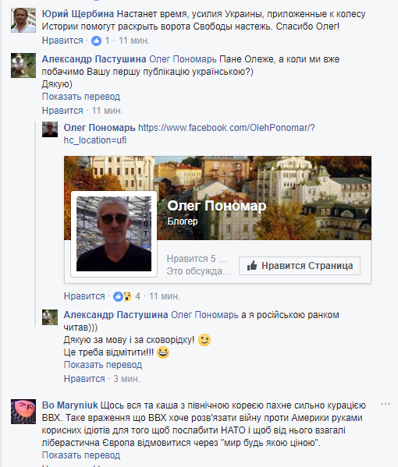This screenshot has height=467, width=398.
Task: Open Bo Maryniuk's profile picture
Action: (x=23, y=412)
